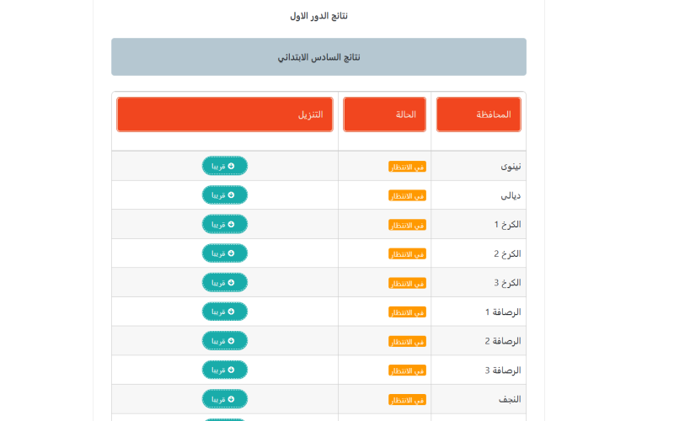
Task: Click the نتائج الدور الأول heading
Action: pos(318,16)
